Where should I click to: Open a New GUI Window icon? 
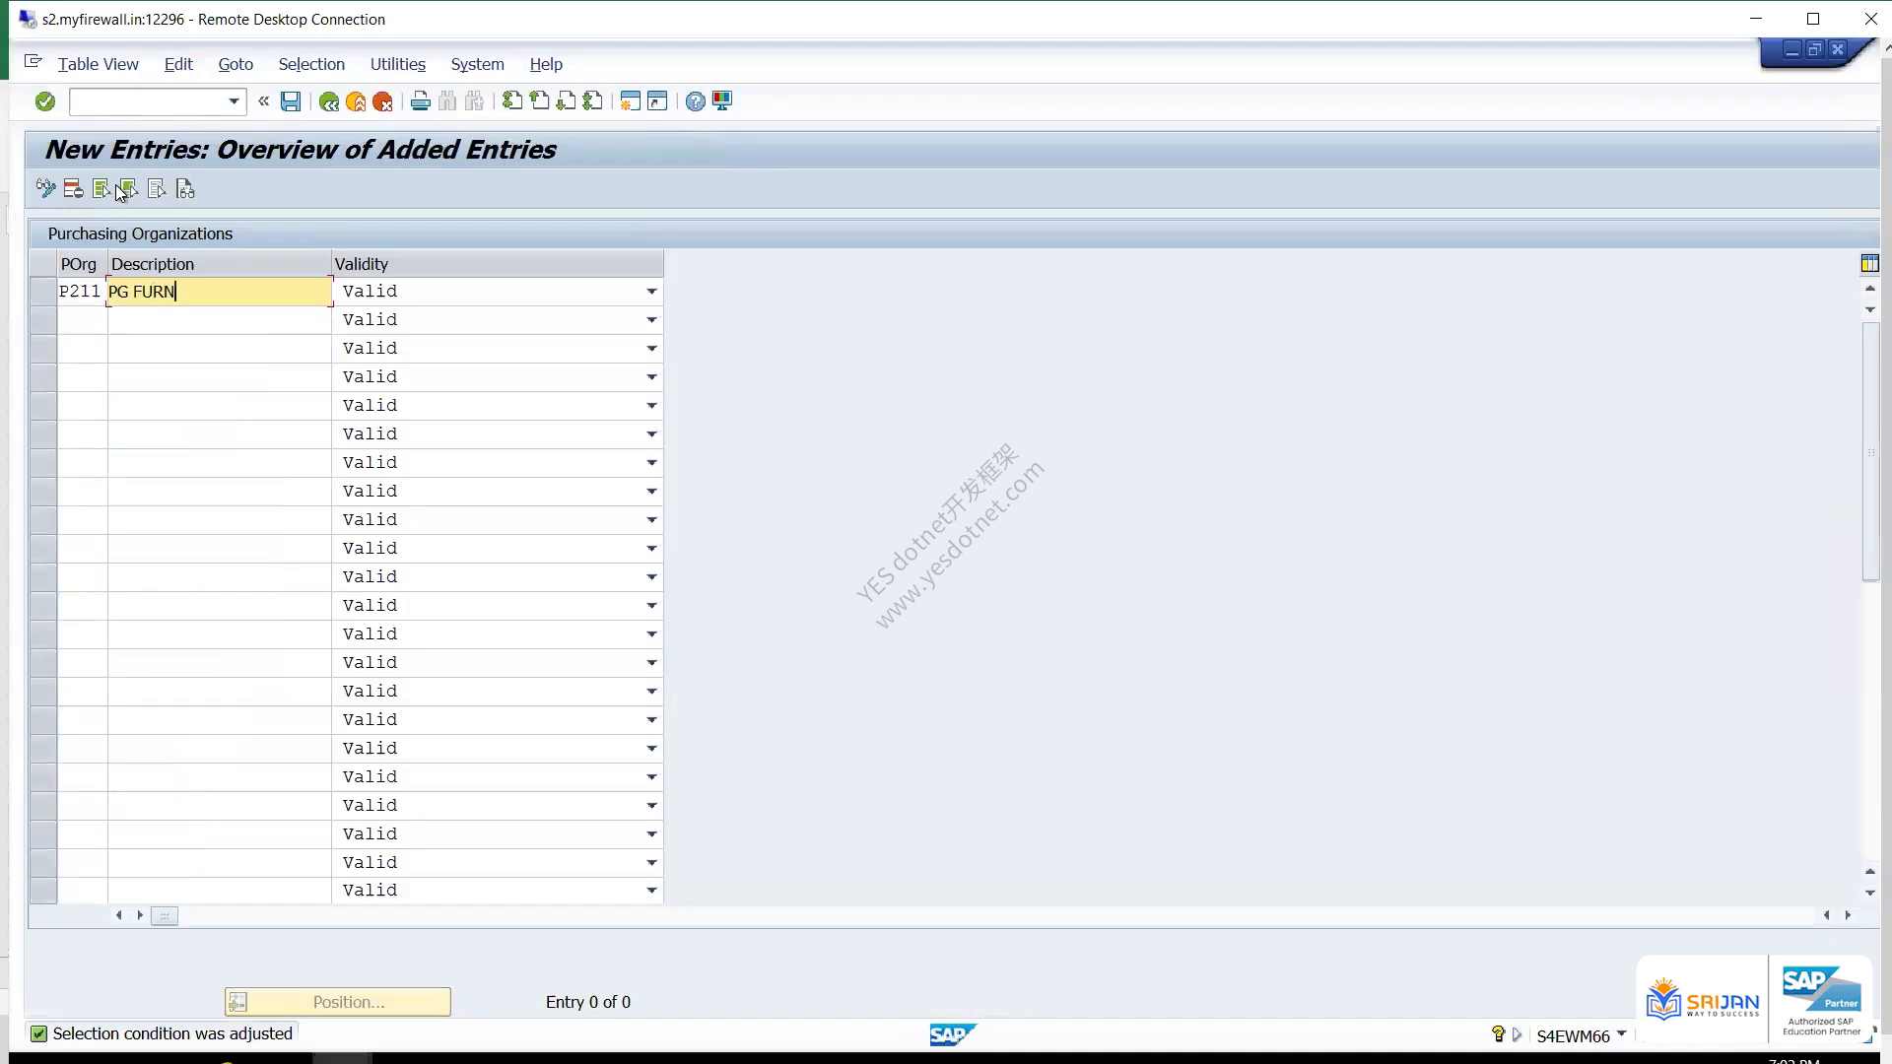click(x=631, y=101)
